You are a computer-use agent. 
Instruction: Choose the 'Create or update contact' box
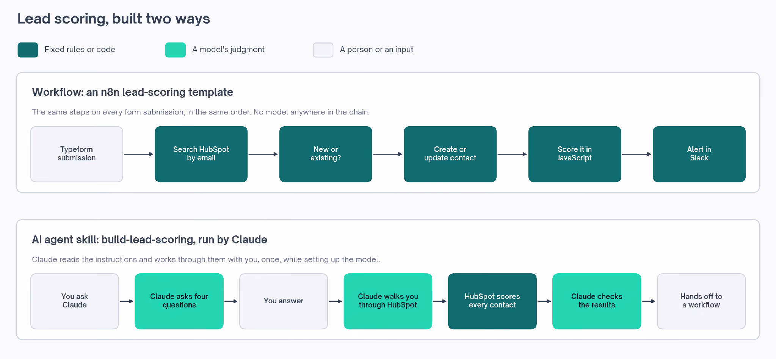tap(450, 154)
